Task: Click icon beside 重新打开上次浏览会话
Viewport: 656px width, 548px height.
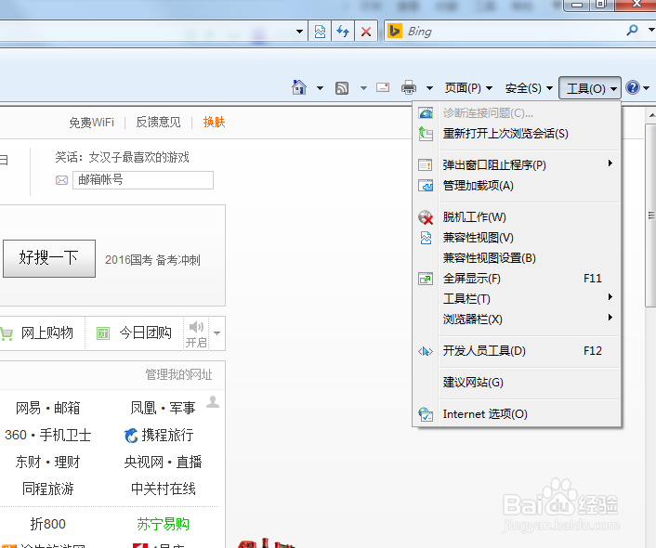Action: pos(426,134)
